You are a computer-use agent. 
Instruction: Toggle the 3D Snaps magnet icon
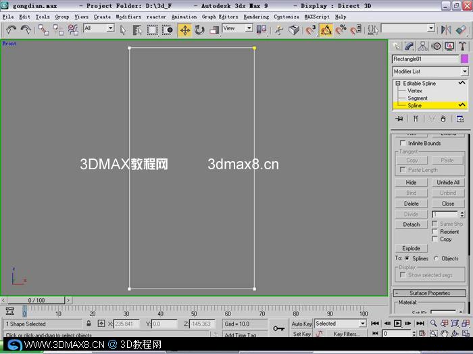click(311, 30)
